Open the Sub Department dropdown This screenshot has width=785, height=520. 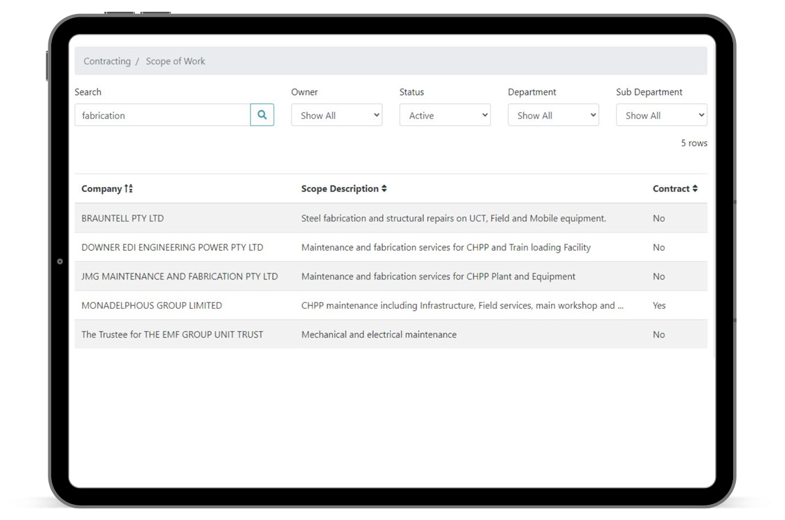(x=661, y=115)
